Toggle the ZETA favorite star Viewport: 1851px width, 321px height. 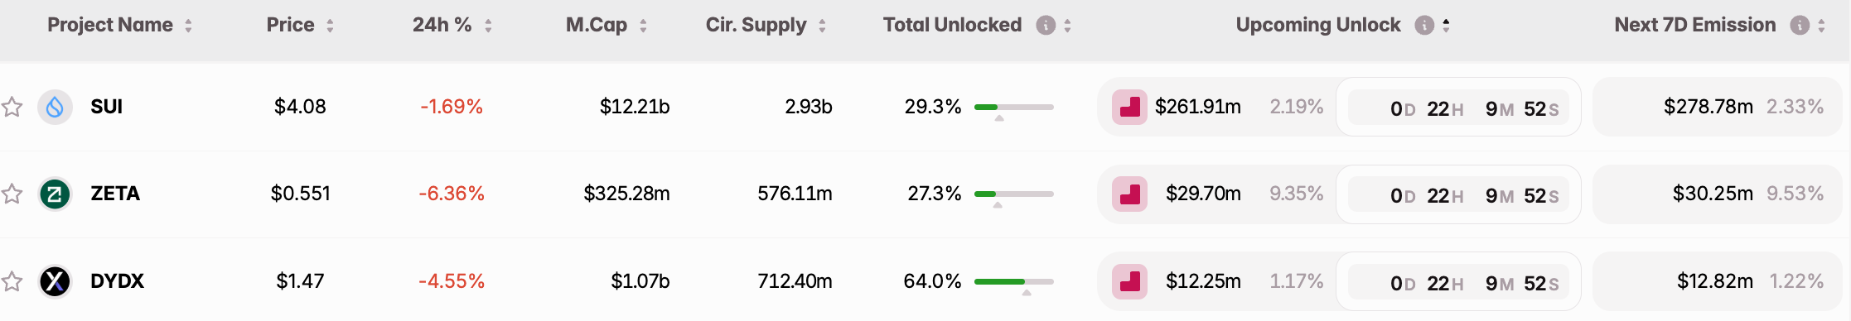click(x=12, y=194)
